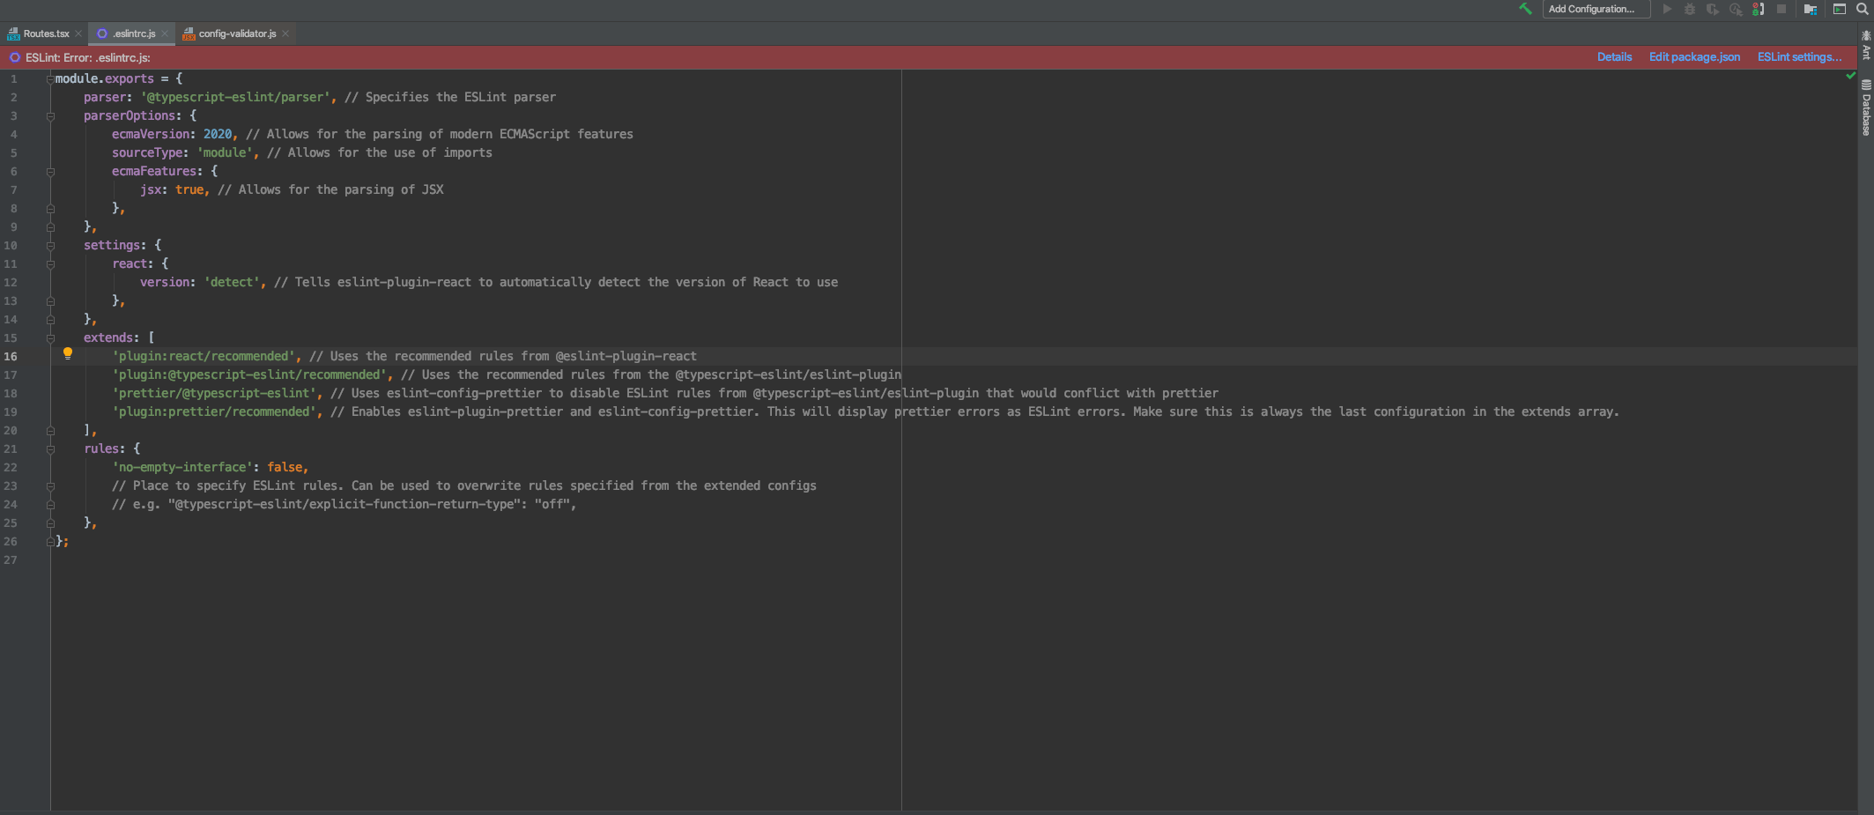Click the 'plugin:react/recommended' string
The height and width of the screenshot is (815, 1874).
(204, 357)
